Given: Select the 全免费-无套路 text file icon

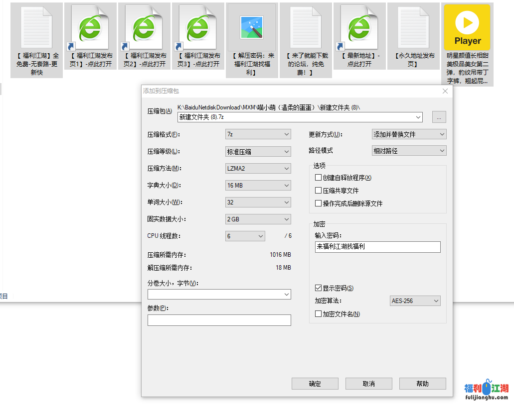Looking at the screenshot, I should pyautogui.click(x=37, y=27).
